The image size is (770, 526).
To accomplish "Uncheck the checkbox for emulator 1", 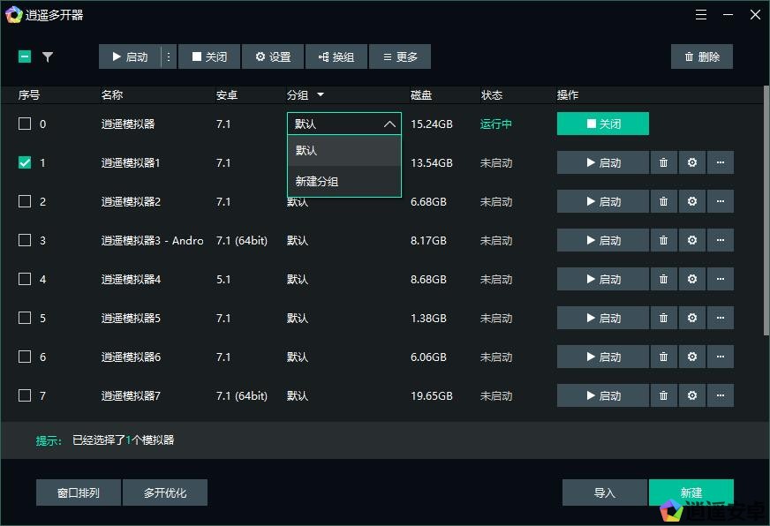I will click(25, 162).
